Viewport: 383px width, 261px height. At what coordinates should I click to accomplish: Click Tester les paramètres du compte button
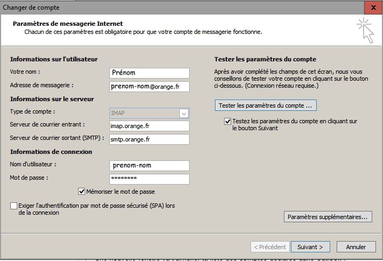pos(265,104)
